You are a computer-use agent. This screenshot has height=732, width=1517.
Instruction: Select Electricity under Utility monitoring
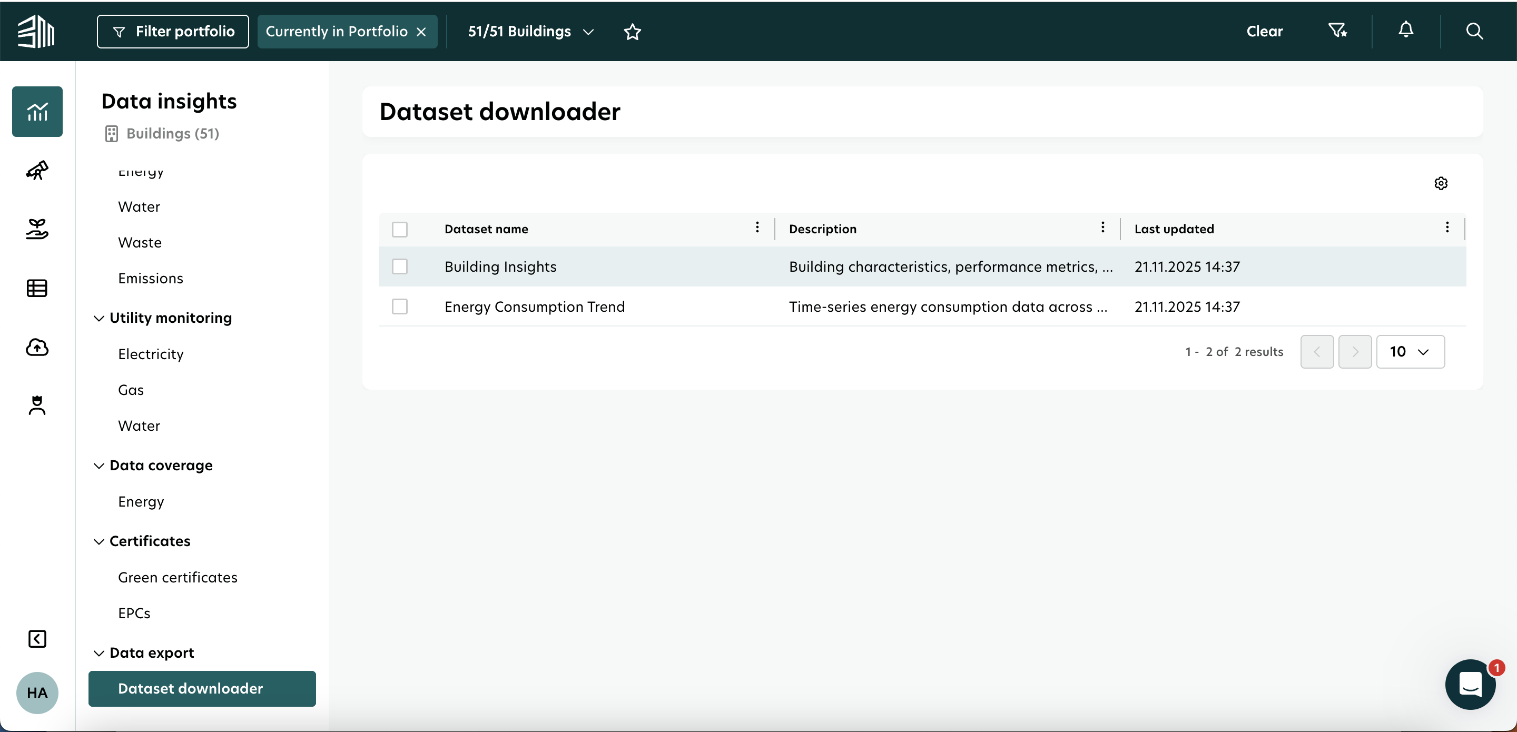click(x=151, y=354)
